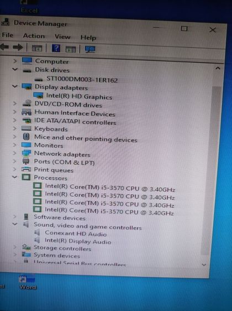Select the Storage controllers label
This screenshot has height=311, width=232.
click(62, 248)
